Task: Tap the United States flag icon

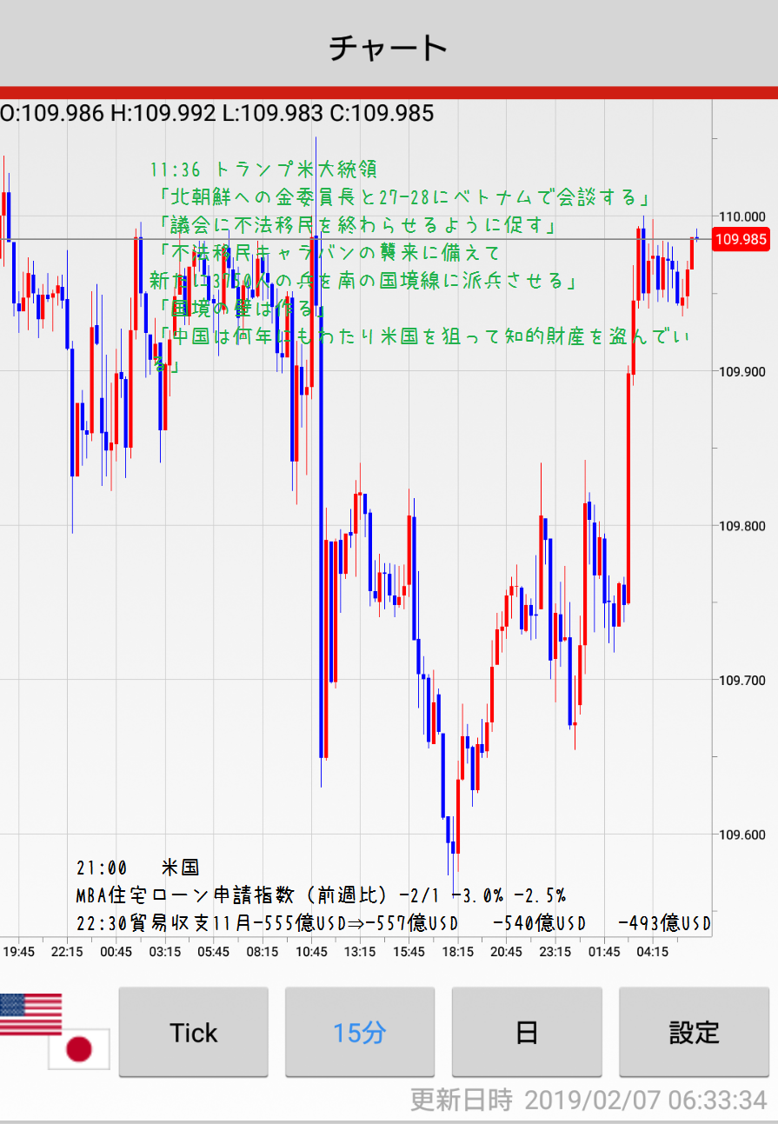Action: 30,1014
